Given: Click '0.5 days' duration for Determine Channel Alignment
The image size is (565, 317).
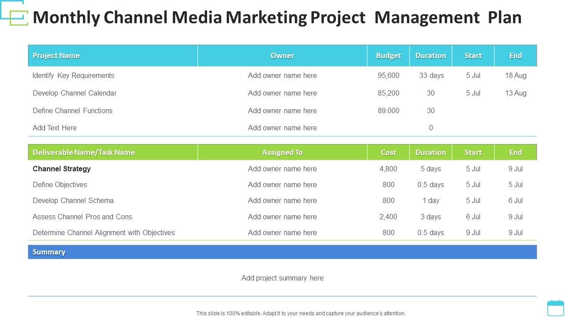Looking at the screenshot, I should (x=431, y=232).
